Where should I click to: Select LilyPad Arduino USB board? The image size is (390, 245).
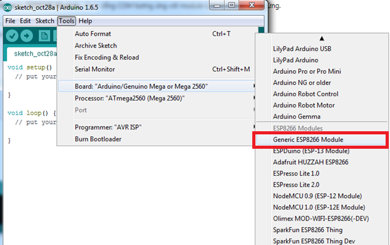(x=322, y=49)
